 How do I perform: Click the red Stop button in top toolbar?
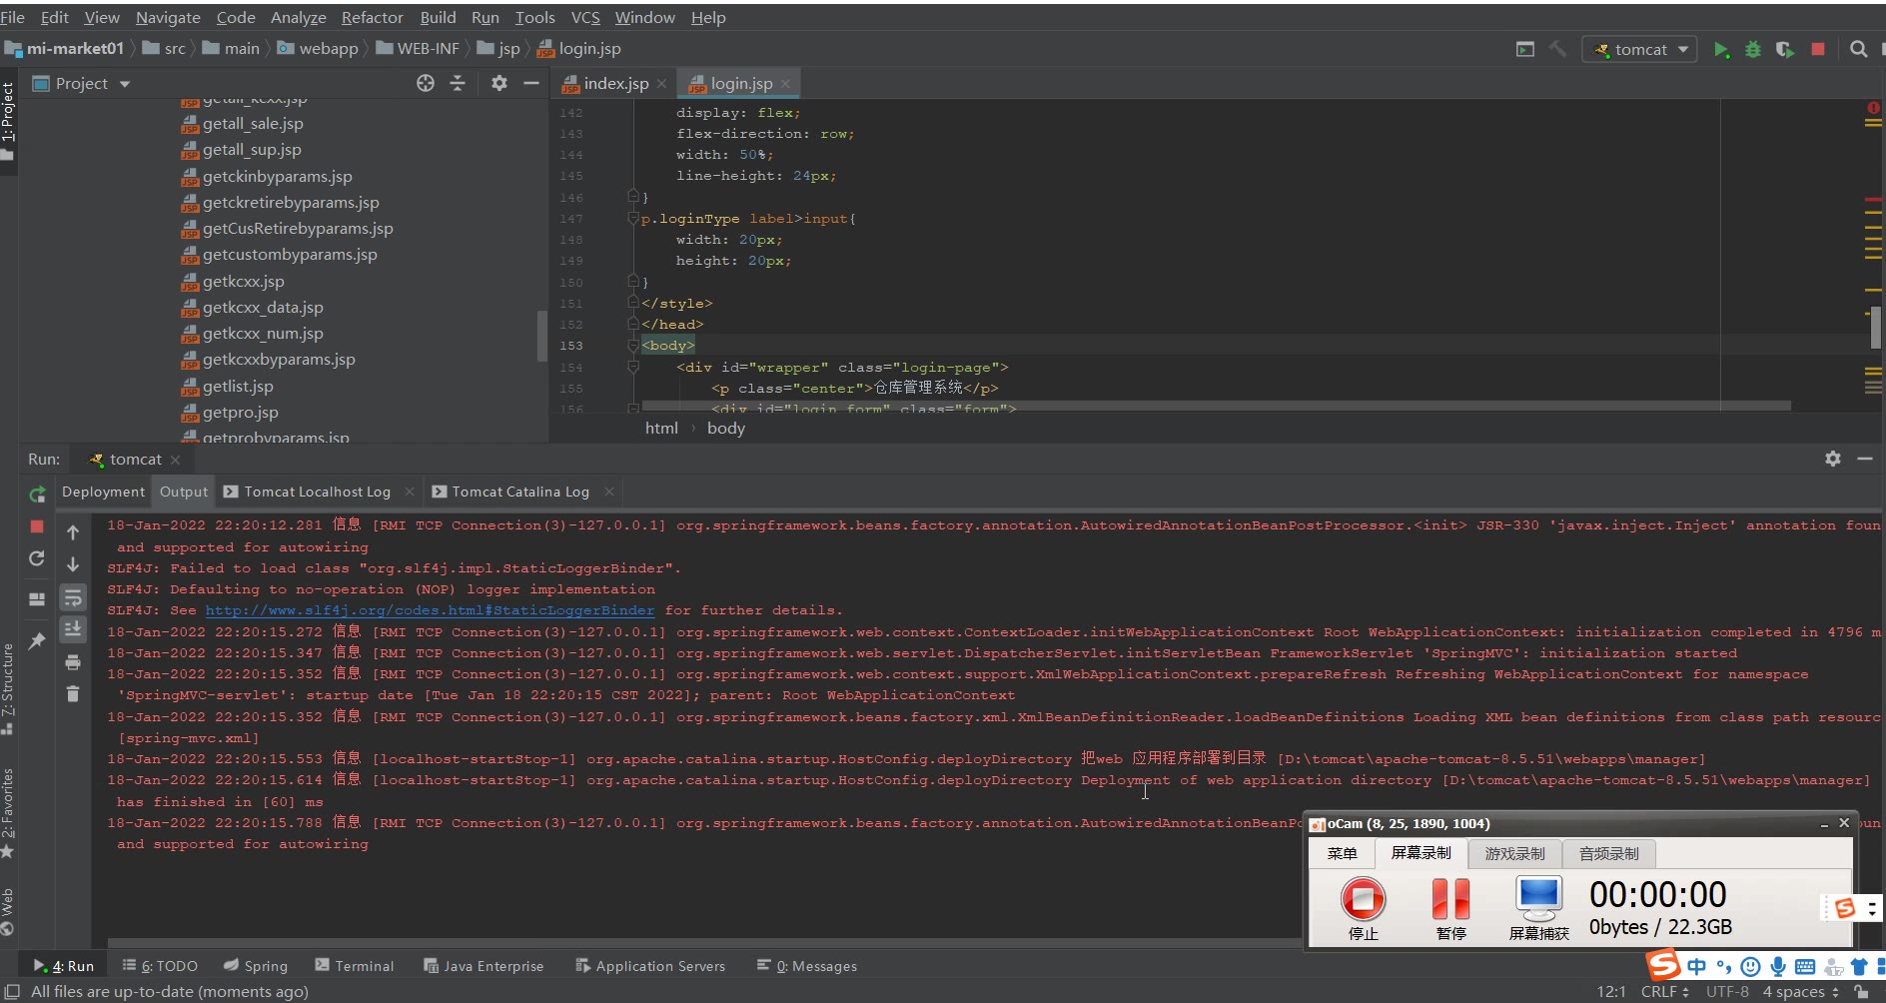click(1818, 49)
